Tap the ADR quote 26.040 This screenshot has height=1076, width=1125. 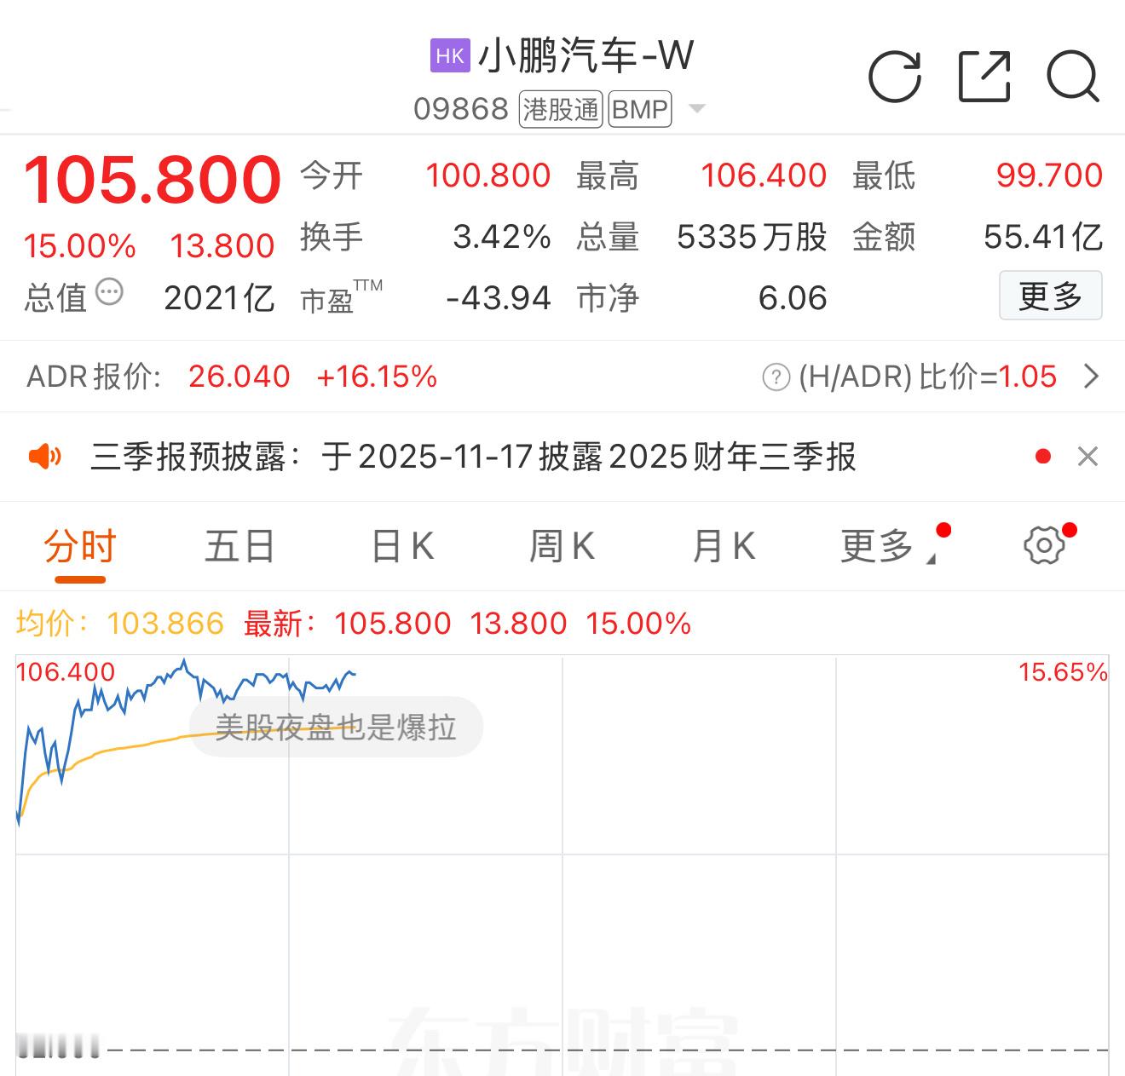[x=239, y=377]
